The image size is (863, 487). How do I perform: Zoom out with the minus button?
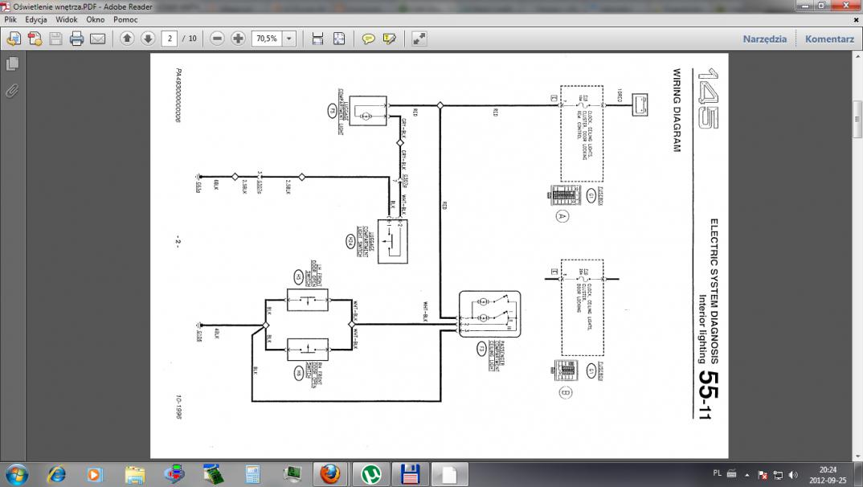click(217, 39)
